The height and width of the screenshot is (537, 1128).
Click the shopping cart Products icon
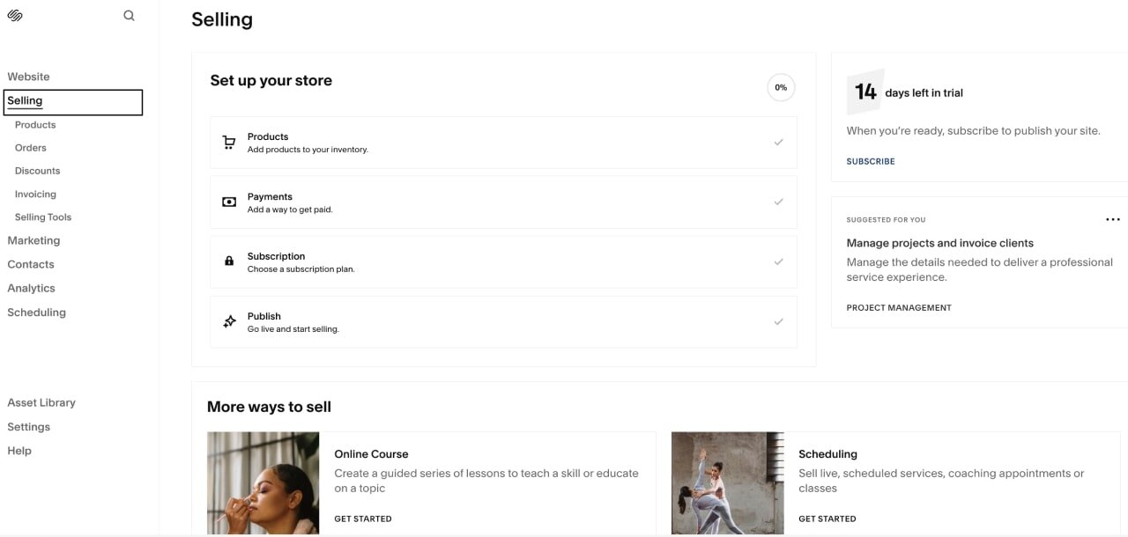229,143
